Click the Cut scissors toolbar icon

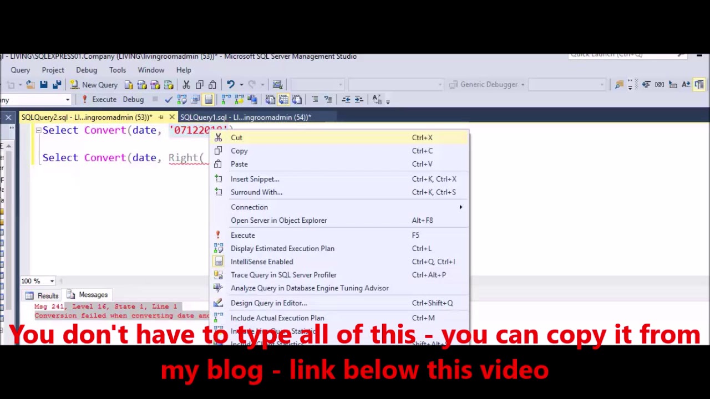(x=186, y=85)
